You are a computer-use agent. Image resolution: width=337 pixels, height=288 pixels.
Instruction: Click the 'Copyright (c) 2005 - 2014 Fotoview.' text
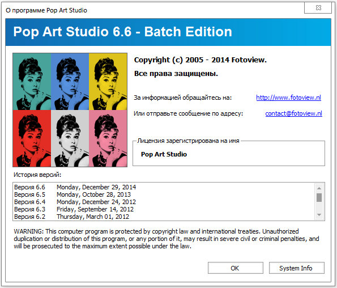pos(201,60)
